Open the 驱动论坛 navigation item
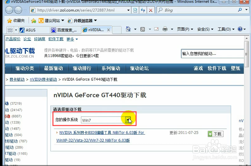 140,68
